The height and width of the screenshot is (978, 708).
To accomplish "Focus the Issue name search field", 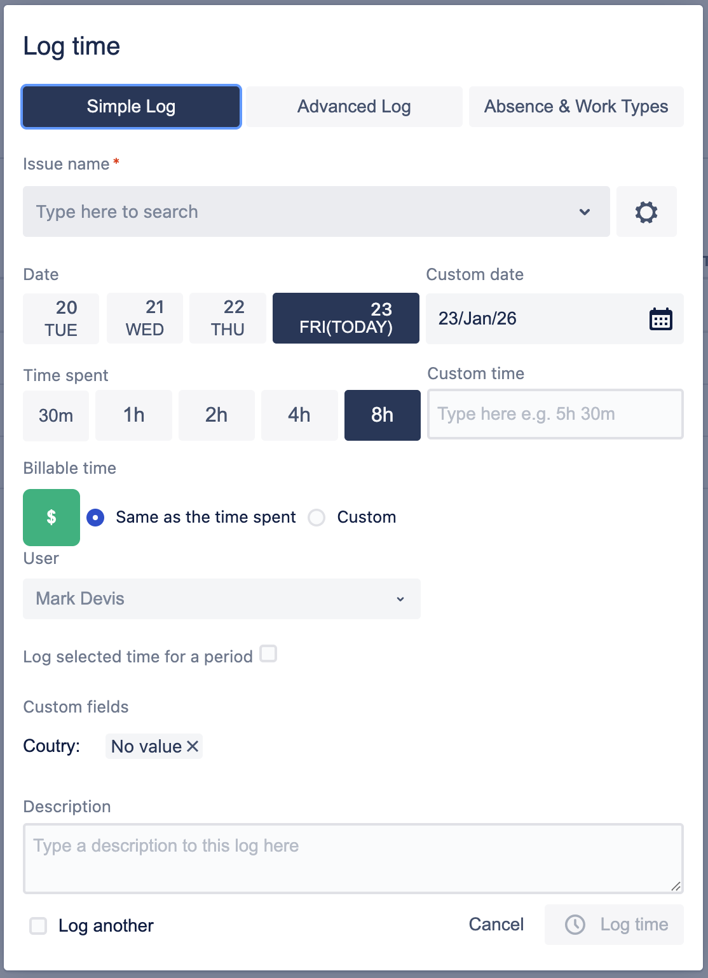I will click(317, 211).
